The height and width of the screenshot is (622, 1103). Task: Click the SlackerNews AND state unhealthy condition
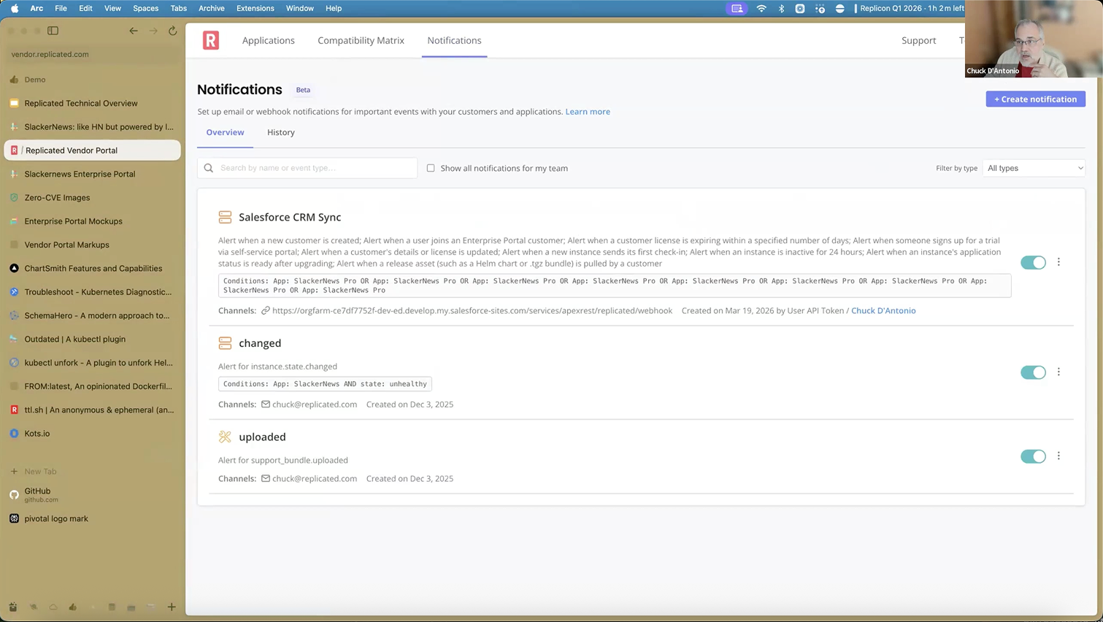click(325, 384)
